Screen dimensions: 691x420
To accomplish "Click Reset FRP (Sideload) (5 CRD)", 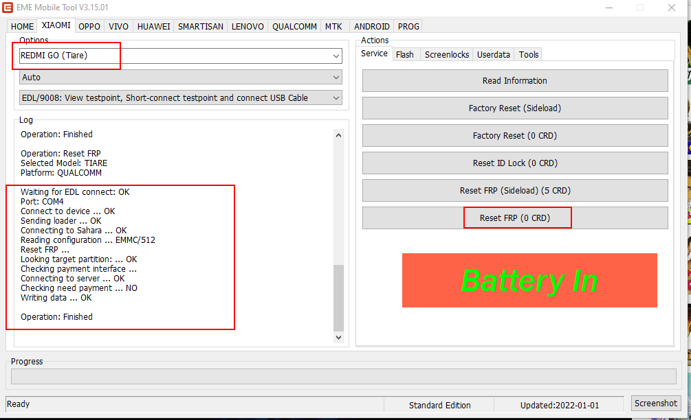I will 515,190.
